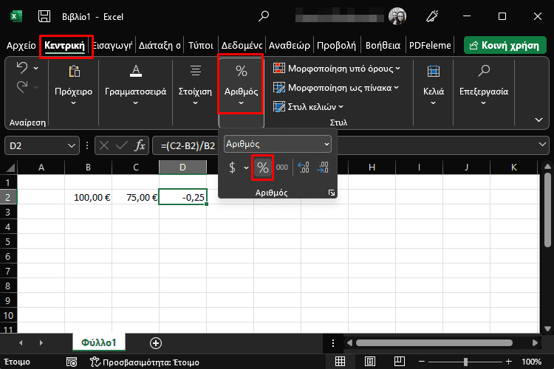Click the Undo arrow icon
Viewport: 554px width, 369px height.
tap(22, 68)
